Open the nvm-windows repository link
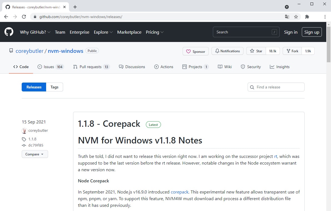 click(65, 51)
